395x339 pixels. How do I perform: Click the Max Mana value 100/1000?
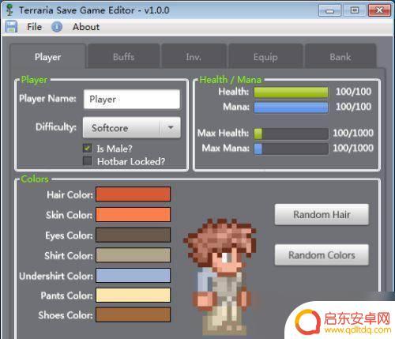pos(353,148)
